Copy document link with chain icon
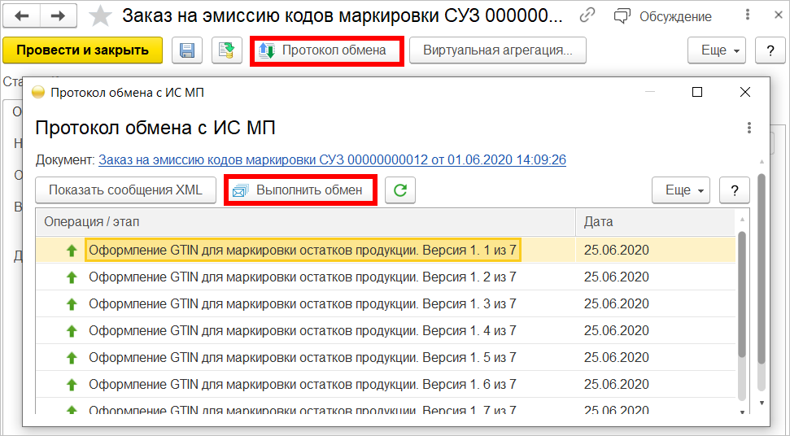Screen dimensions: 790x436 587,15
